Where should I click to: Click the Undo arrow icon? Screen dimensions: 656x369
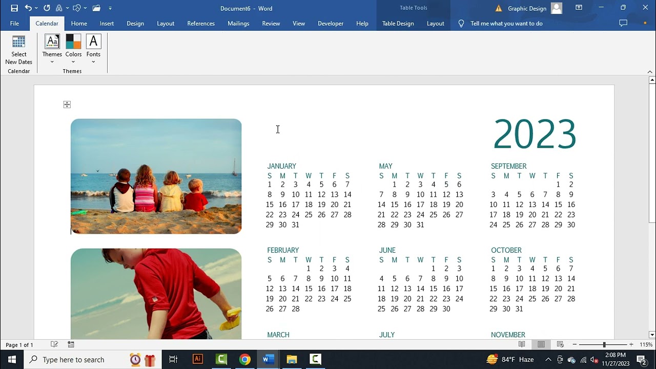coord(29,8)
